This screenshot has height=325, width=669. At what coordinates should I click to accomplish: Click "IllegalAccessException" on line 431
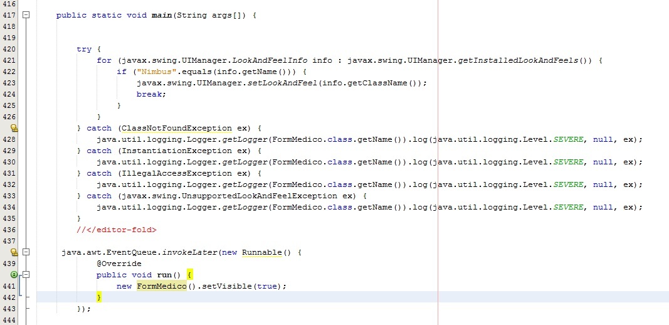click(177, 173)
